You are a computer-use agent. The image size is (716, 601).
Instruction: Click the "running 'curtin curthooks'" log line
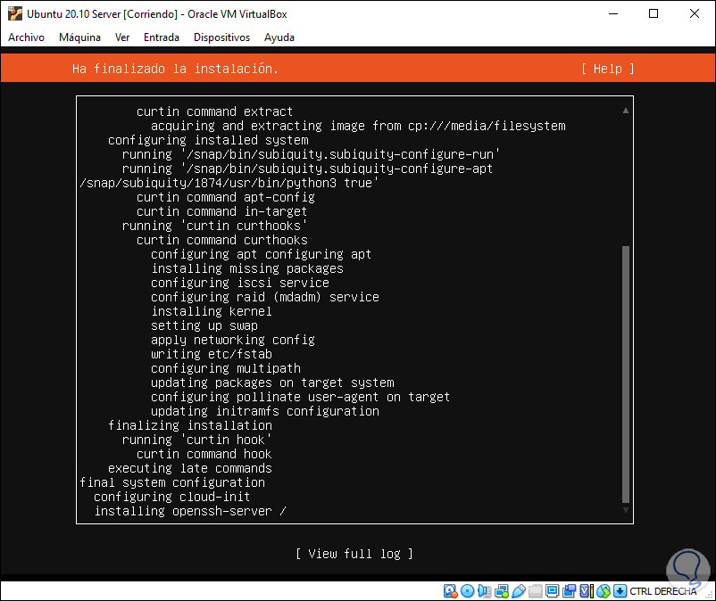214,226
